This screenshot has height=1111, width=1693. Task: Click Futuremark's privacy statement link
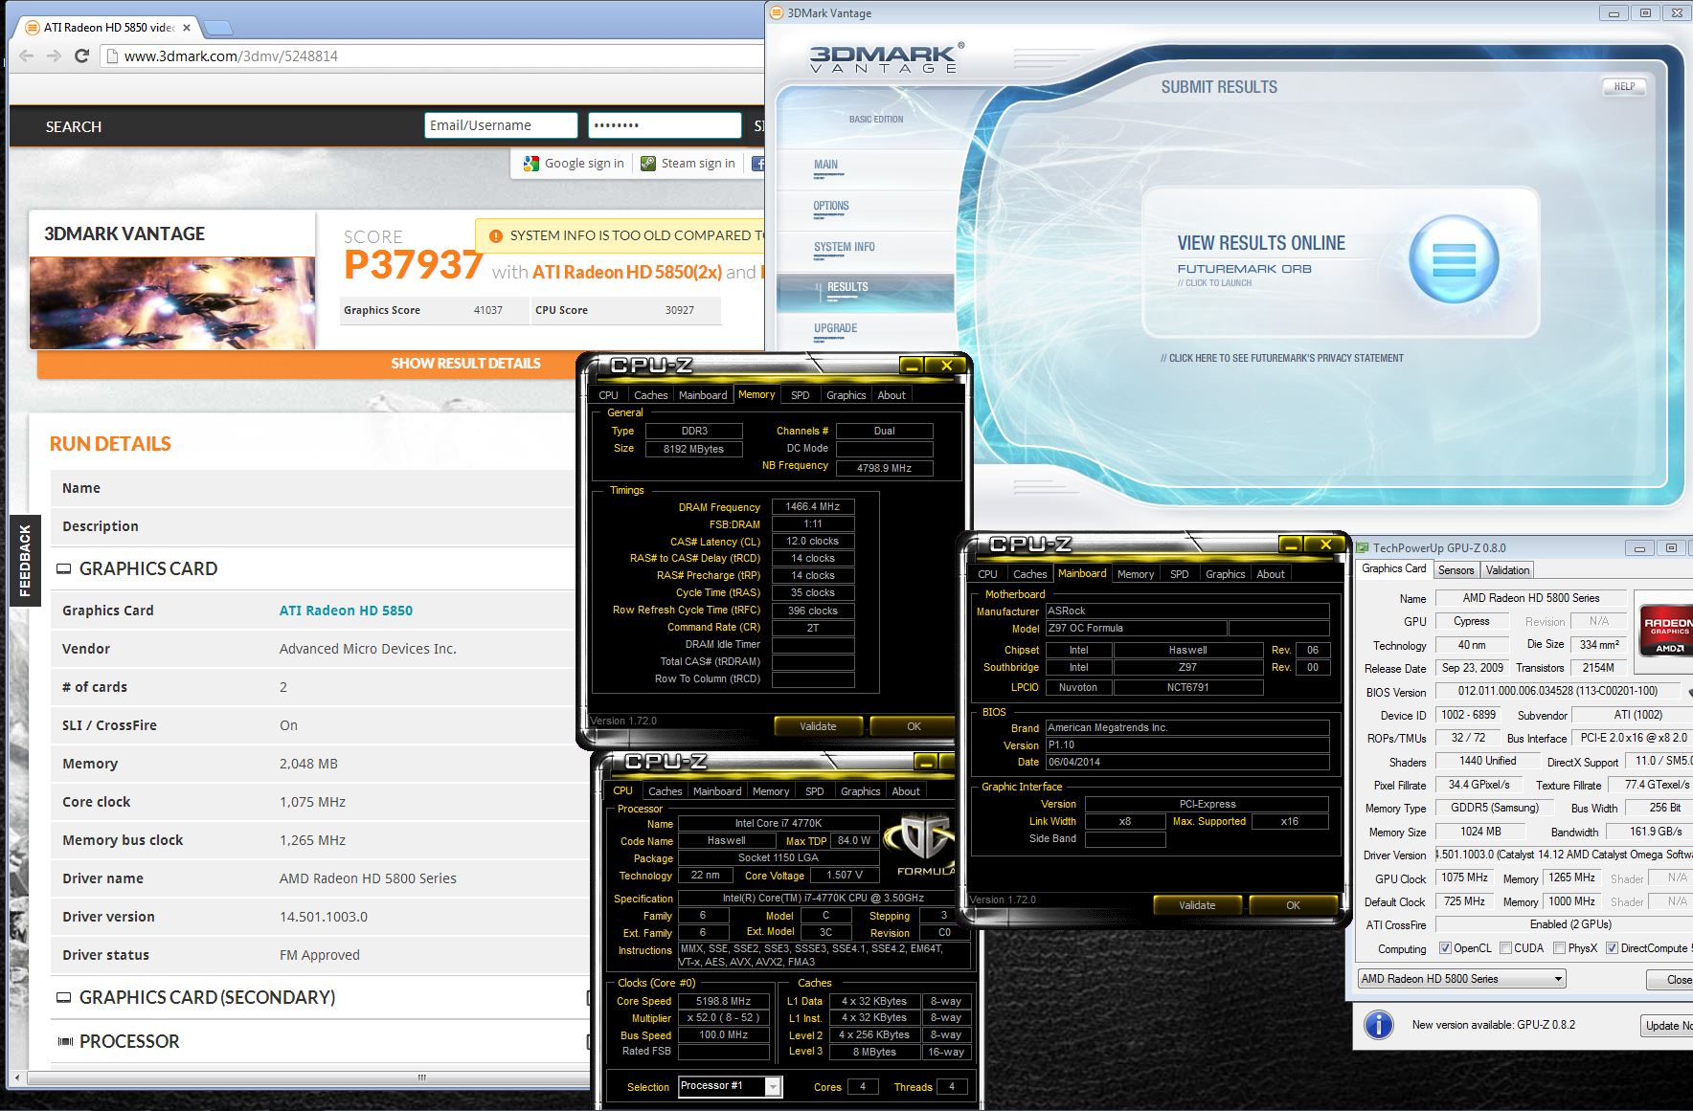tap(1282, 358)
